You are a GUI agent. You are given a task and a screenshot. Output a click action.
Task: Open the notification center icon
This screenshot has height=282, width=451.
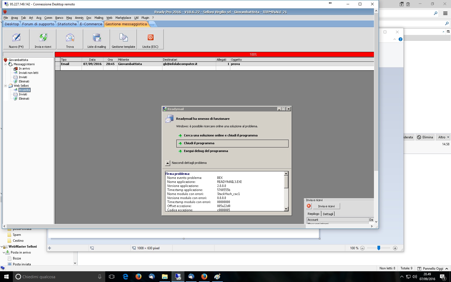443,277
